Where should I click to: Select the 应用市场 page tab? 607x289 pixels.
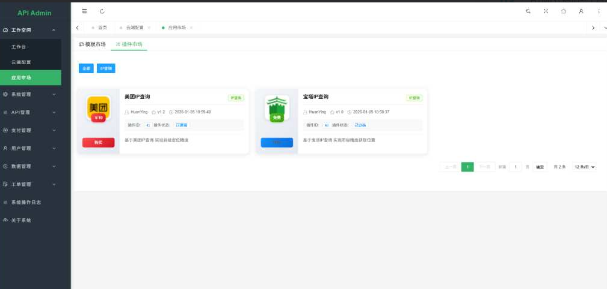pos(176,28)
